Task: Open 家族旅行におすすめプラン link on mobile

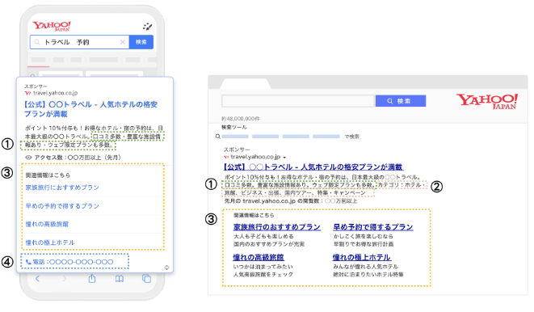Action: tap(62, 188)
